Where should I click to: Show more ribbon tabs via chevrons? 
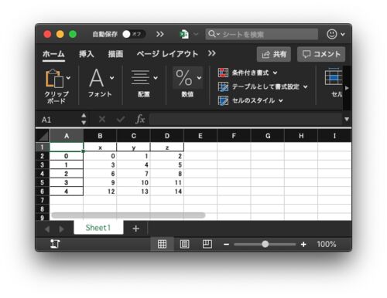[212, 53]
